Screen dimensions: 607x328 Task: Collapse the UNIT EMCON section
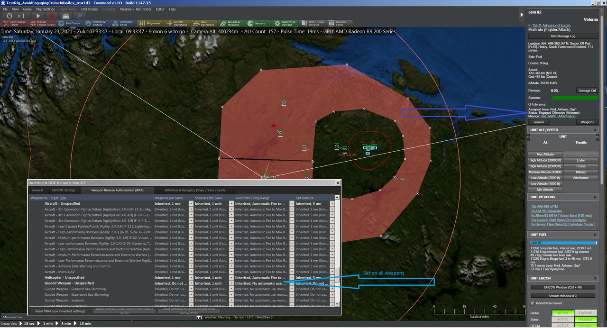596,278
